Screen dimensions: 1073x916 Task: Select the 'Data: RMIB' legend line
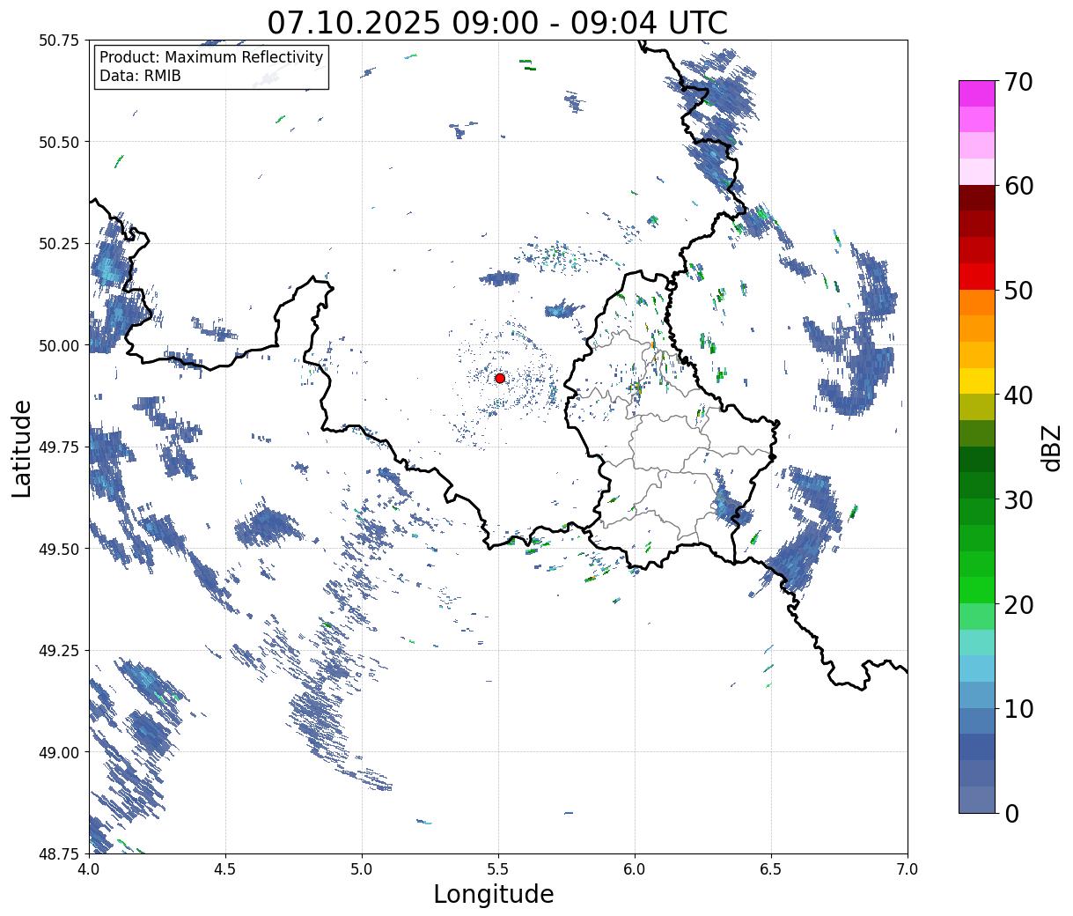tap(140, 76)
